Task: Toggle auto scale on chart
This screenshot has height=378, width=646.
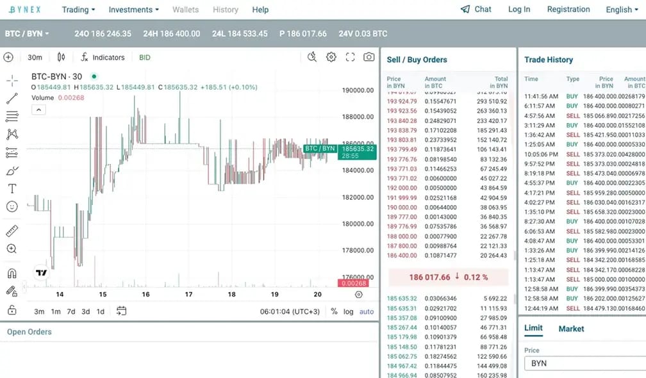Action: pyautogui.click(x=367, y=311)
